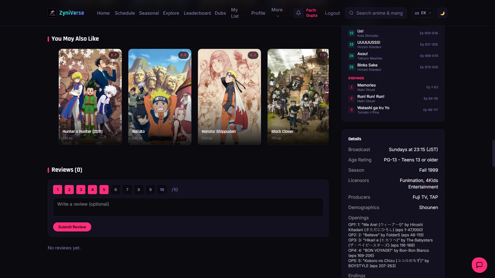Rate the anime 9 out of 10
This screenshot has width=495, height=278.
(x=150, y=190)
